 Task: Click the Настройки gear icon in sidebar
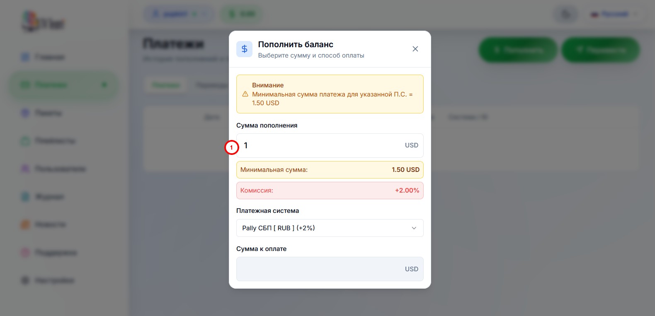point(25,280)
